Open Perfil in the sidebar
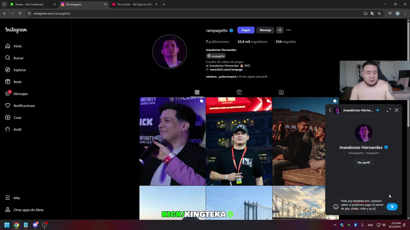 click(x=13, y=129)
